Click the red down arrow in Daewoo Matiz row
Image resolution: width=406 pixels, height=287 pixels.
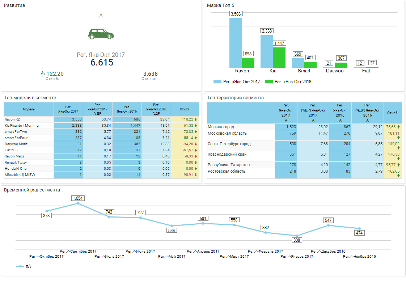[x=196, y=144]
